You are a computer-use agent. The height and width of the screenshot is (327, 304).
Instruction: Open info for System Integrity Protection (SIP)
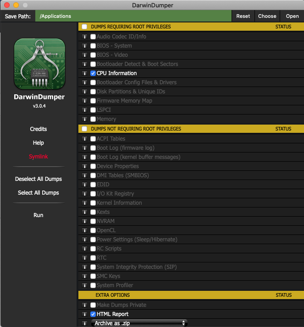click(84, 267)
